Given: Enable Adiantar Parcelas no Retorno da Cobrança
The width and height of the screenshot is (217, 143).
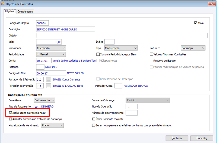Looking at the screenshot, I should pos(11,119).
